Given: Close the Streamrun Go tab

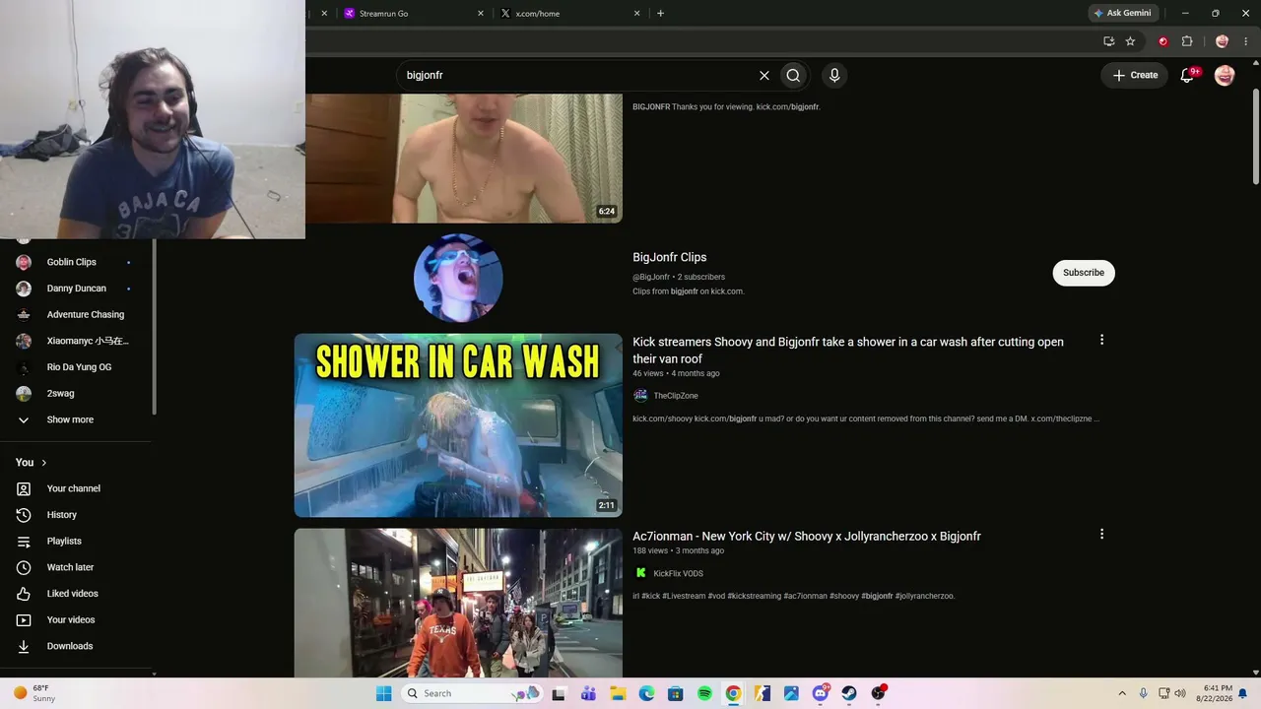Looking at the screenshot, I should [481, 14].
